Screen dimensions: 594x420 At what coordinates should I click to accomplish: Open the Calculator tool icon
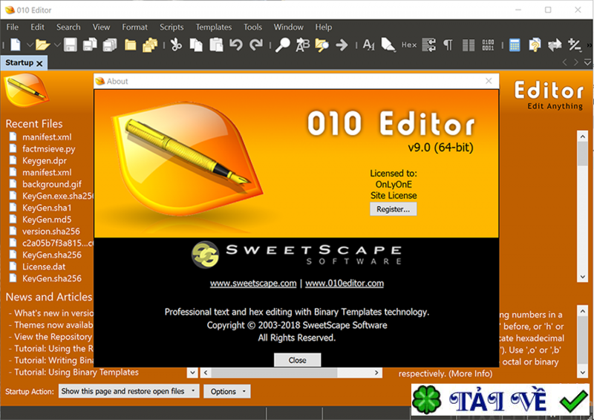(515, 45)
